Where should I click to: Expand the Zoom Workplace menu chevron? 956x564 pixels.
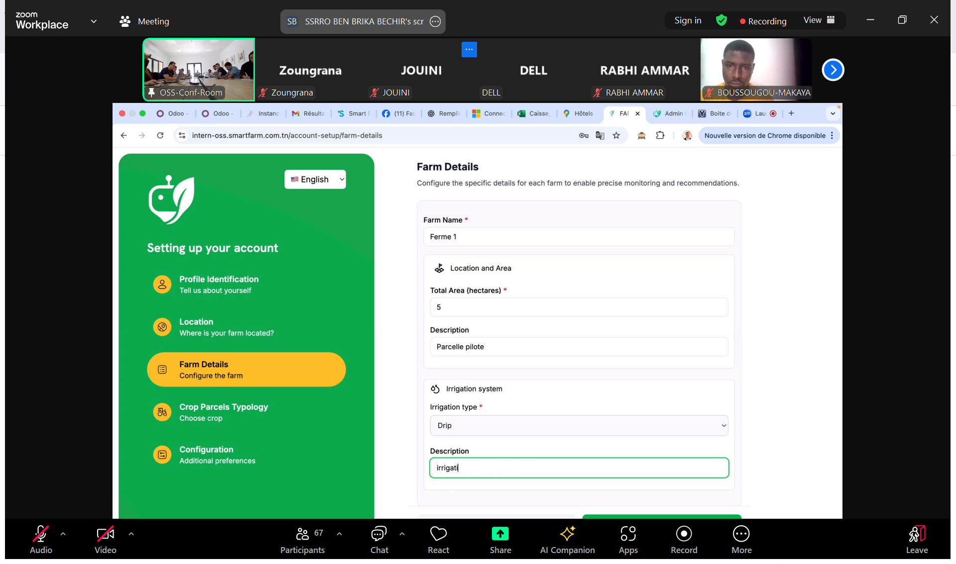pyautogui.click(x=94, y=21)
